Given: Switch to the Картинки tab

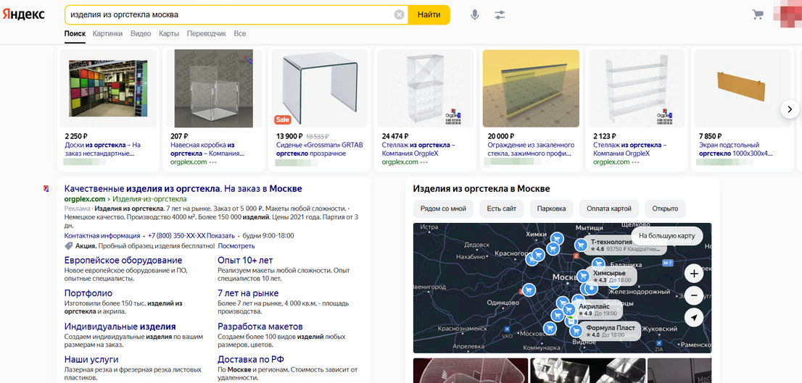Looking at the screenshot, I should 107,34.
